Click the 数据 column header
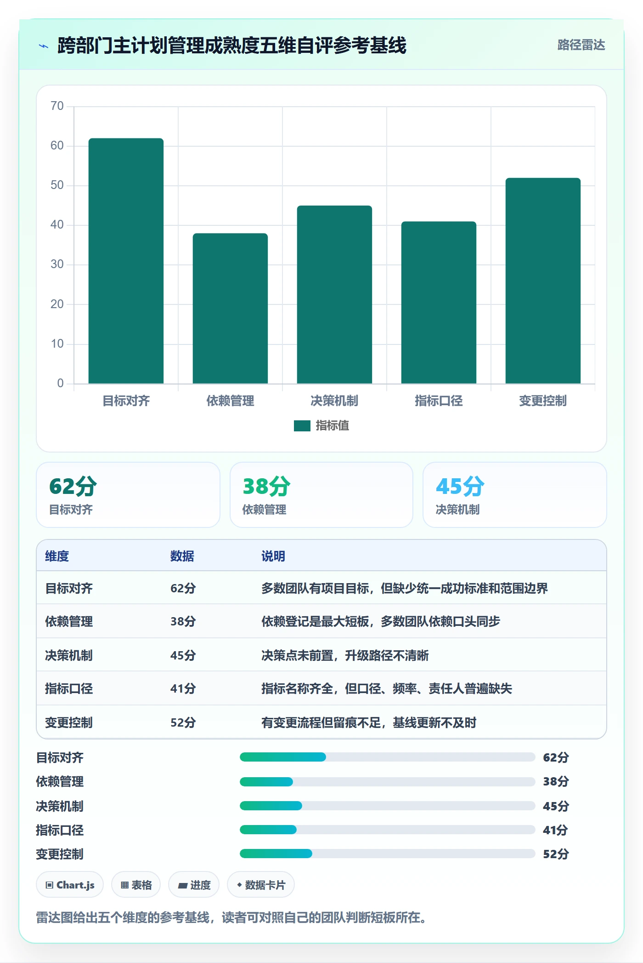This screenshot has width=643, height=963. [182, 556]
